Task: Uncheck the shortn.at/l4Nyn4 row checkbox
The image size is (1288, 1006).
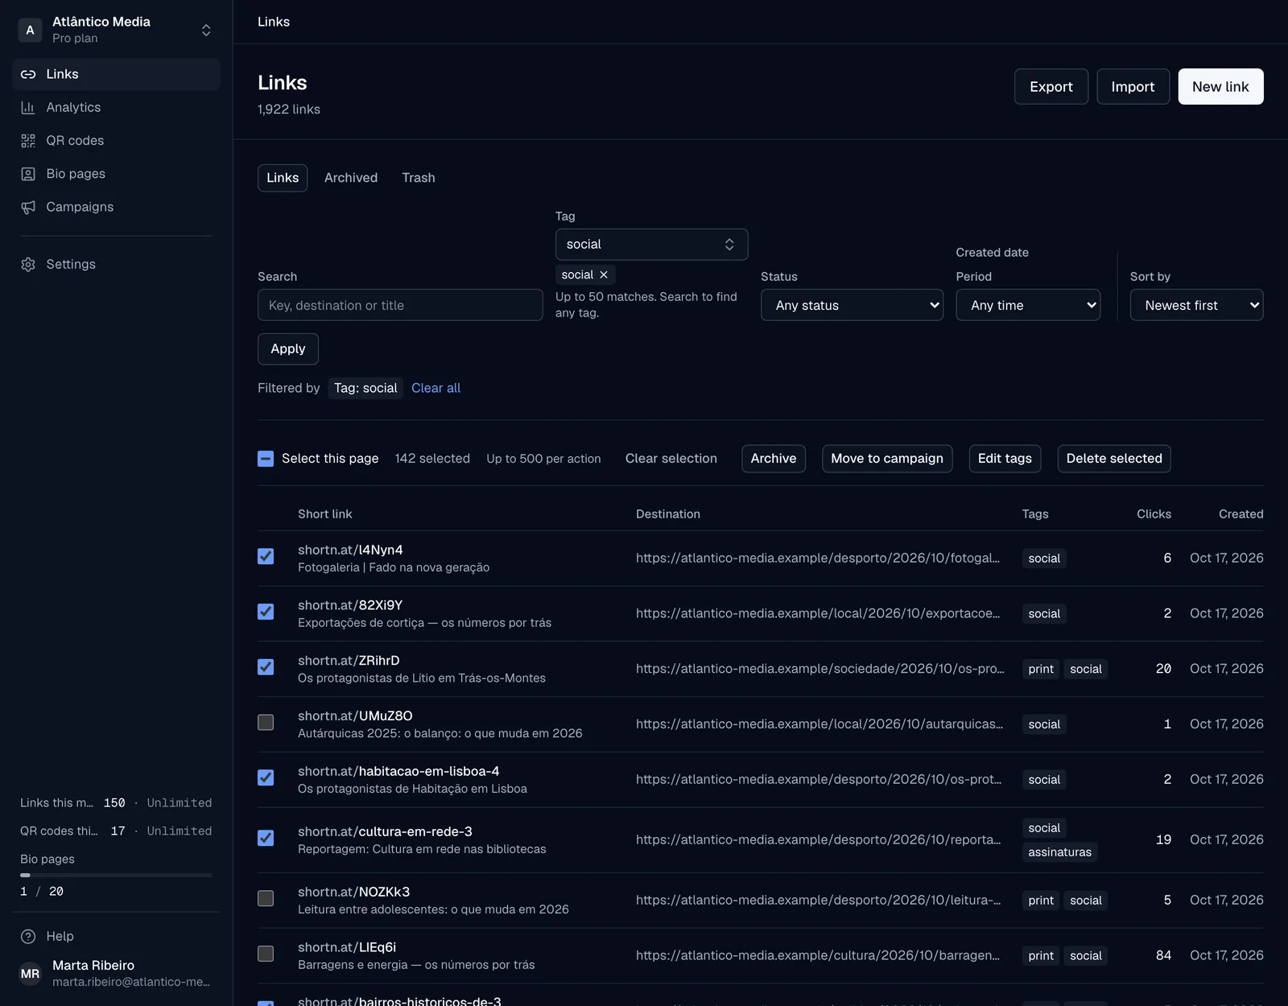Action: (266, 556)
